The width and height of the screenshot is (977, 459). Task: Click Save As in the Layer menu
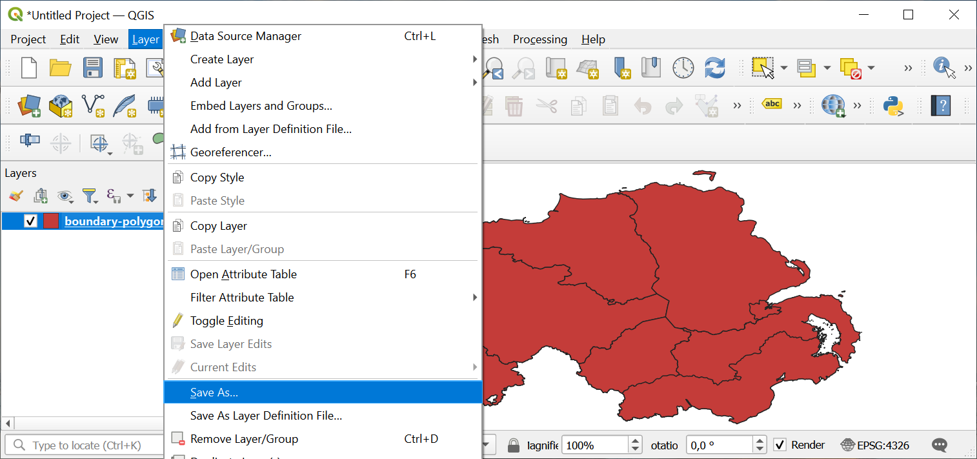(x=213, y=392)
